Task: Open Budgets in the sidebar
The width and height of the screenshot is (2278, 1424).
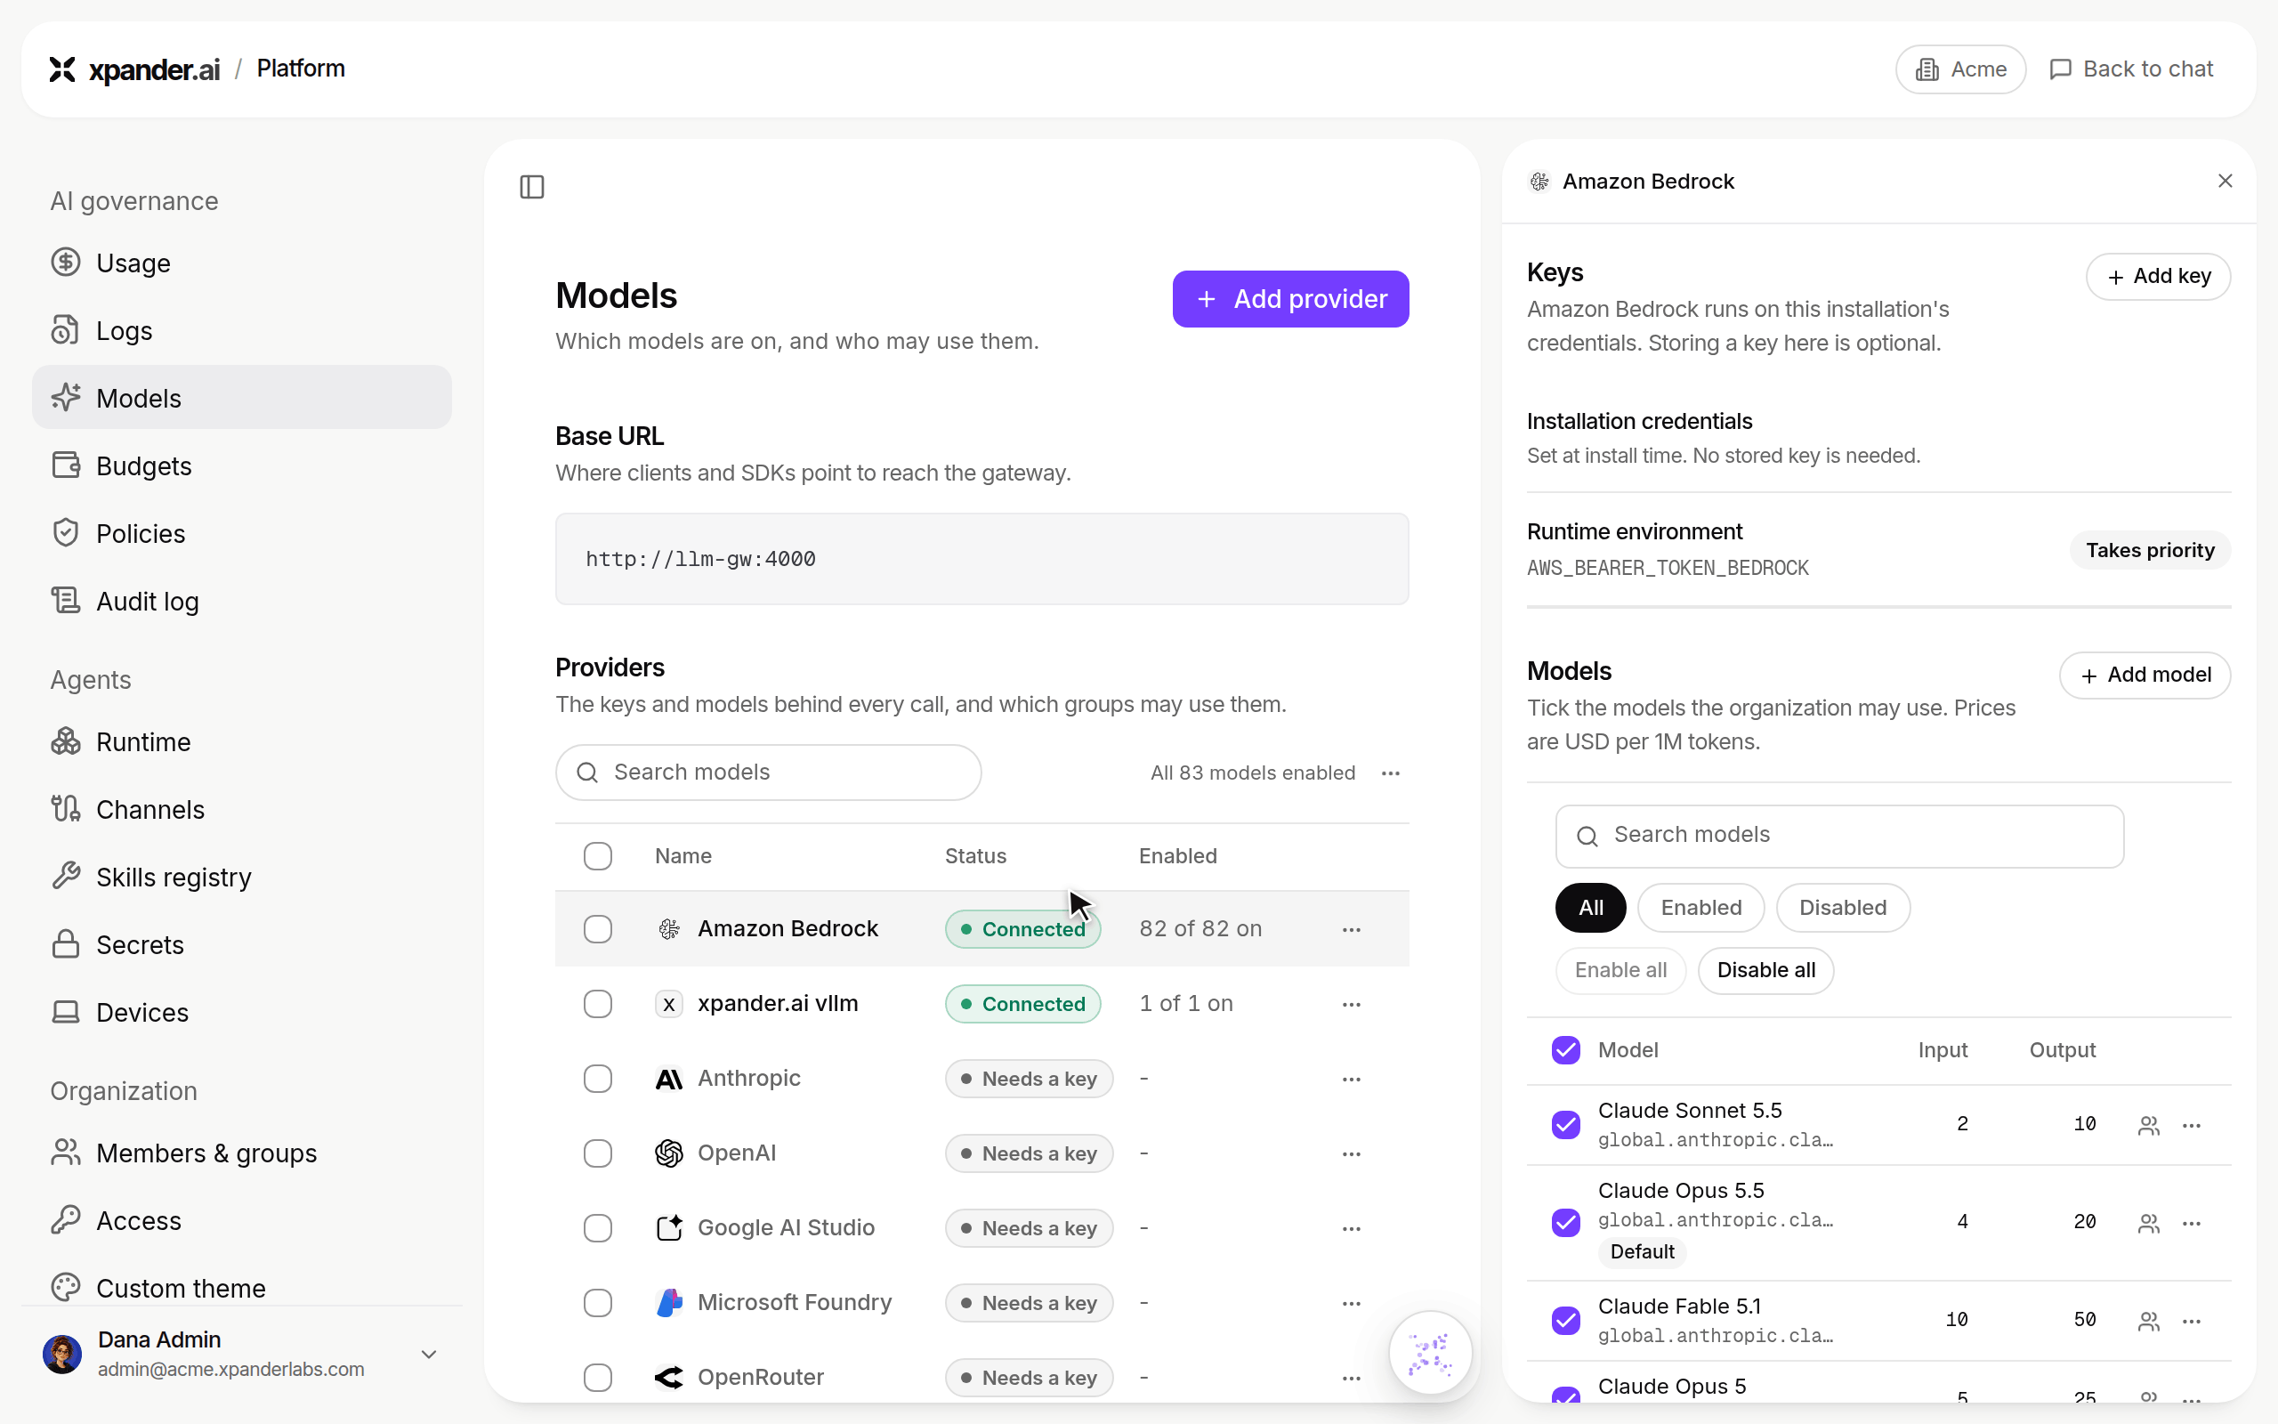Action: [242, 466]
